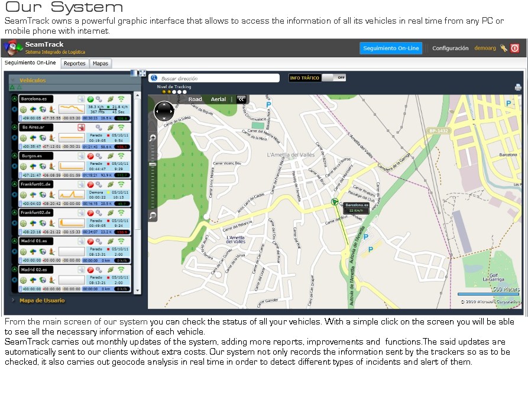528x393 pixels.
Task: Open the Mapas tab
Action: tap(101, 63)
